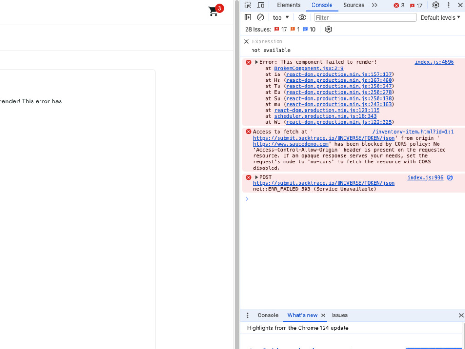Open the /inventory-item.html?id=1:1 link
The image size is (465, 349).
pos(413,132)
